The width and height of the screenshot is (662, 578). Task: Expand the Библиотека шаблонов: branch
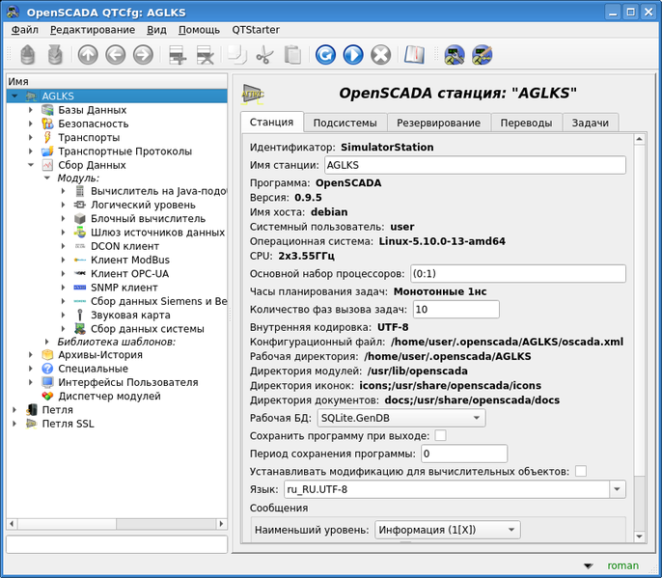[47, 342]
